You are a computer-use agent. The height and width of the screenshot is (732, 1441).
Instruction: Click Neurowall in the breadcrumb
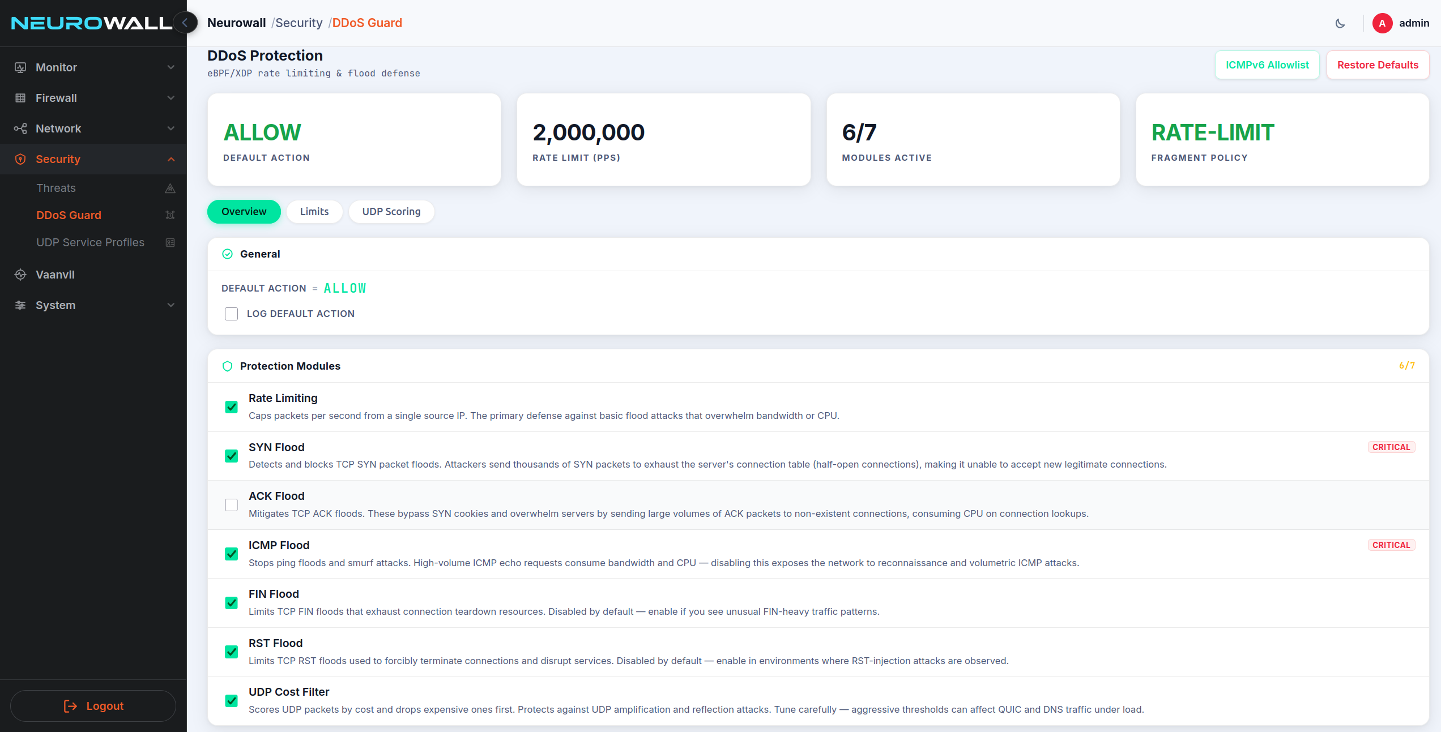click(236, 23)
